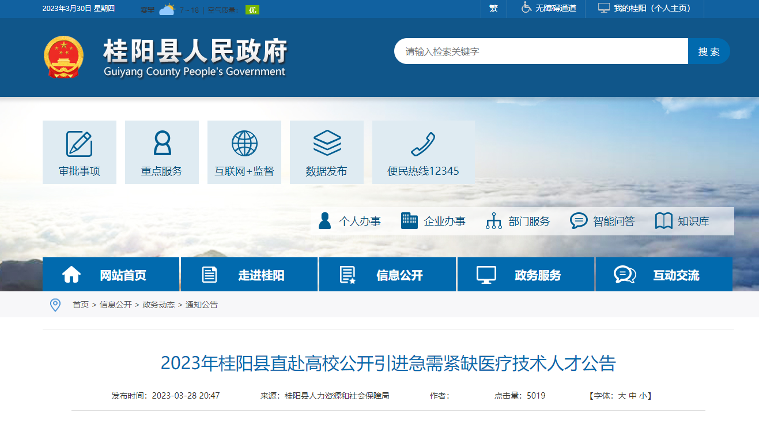Click the 搜索 search button
Viewport: 759px width, 439px height.
pyautogui.click(x=709, y=51)
